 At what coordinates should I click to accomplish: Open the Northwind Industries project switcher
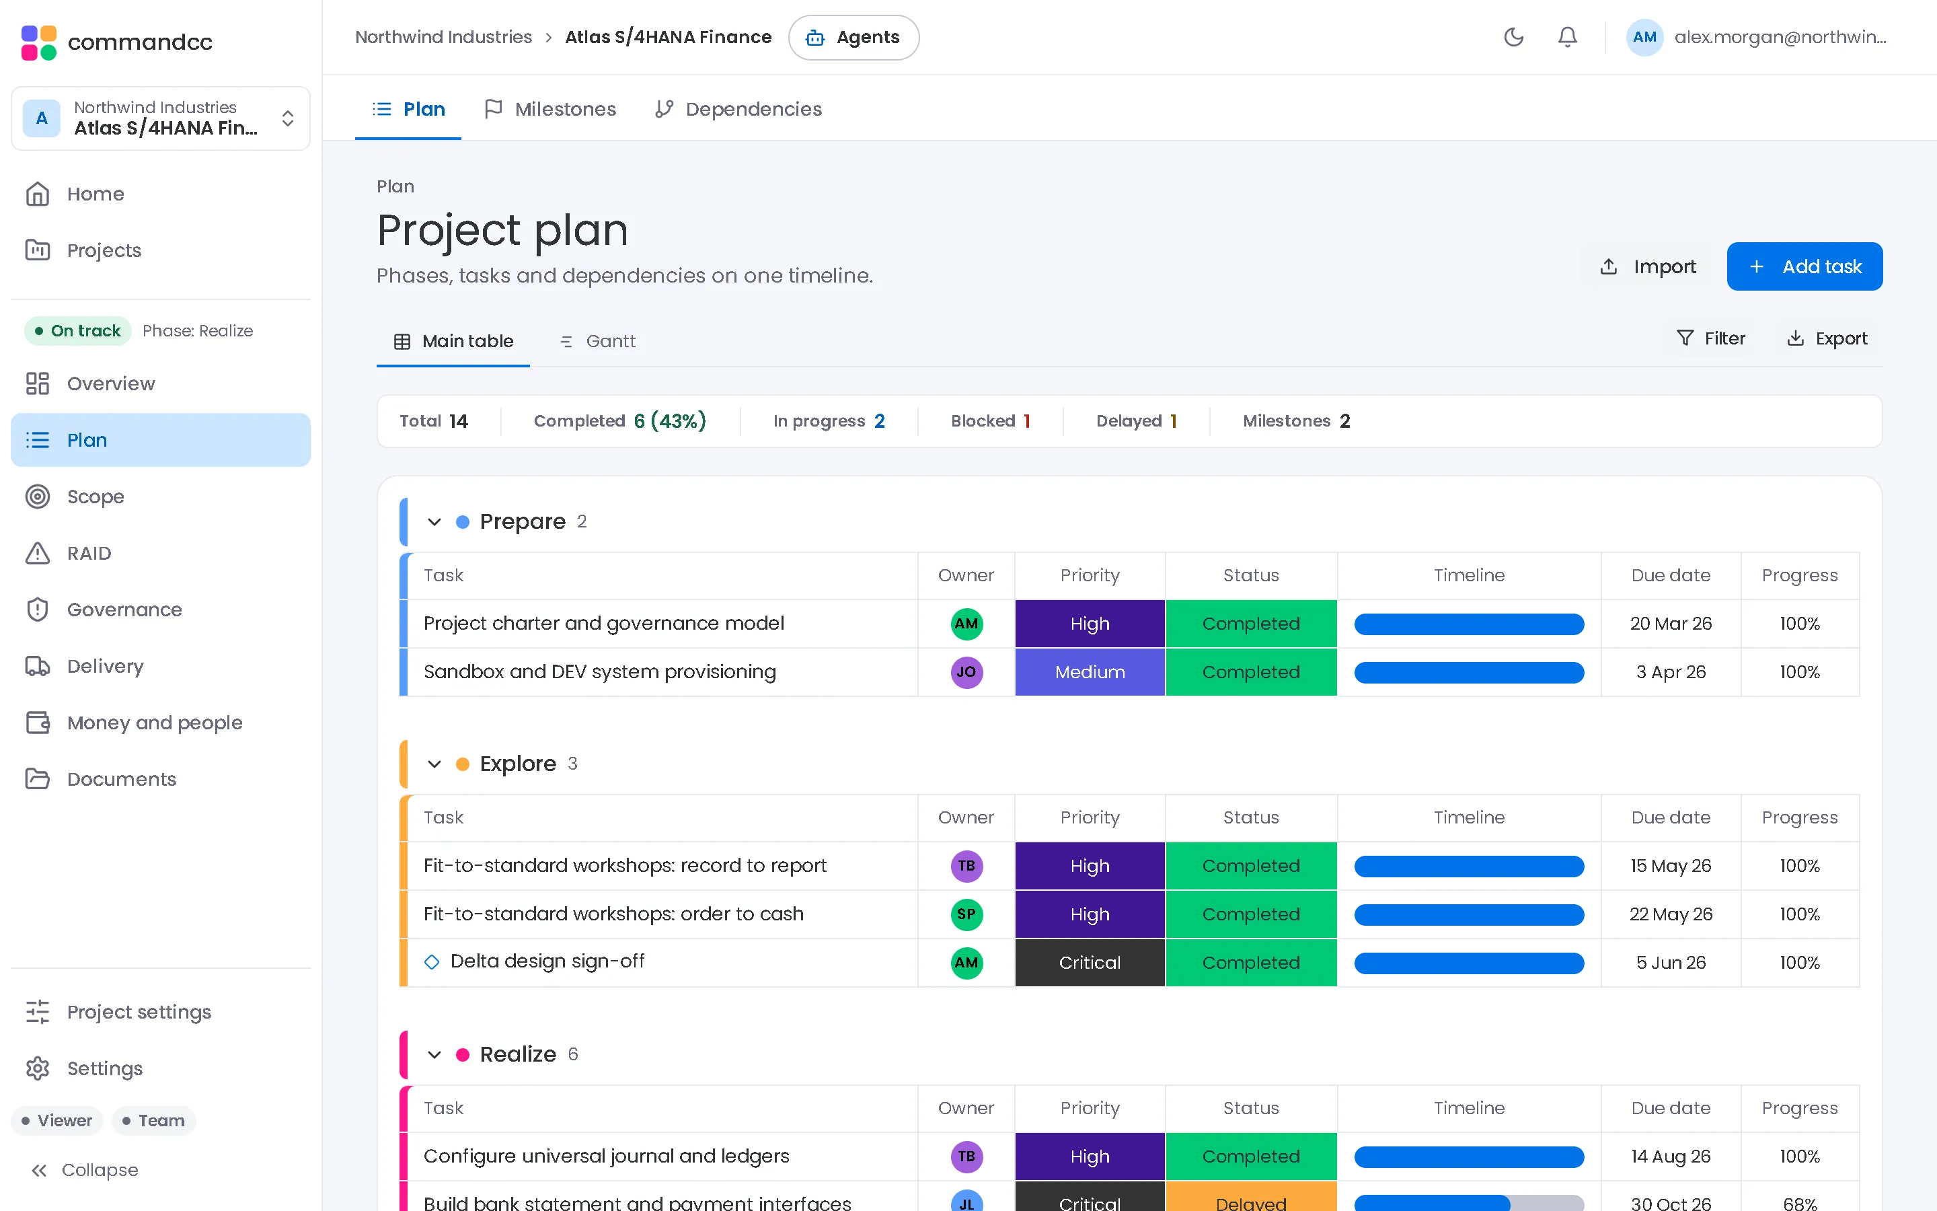160,118
